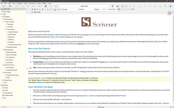Take a snapshot with camera icon
The image size is (174, 108).
[118, 6]
